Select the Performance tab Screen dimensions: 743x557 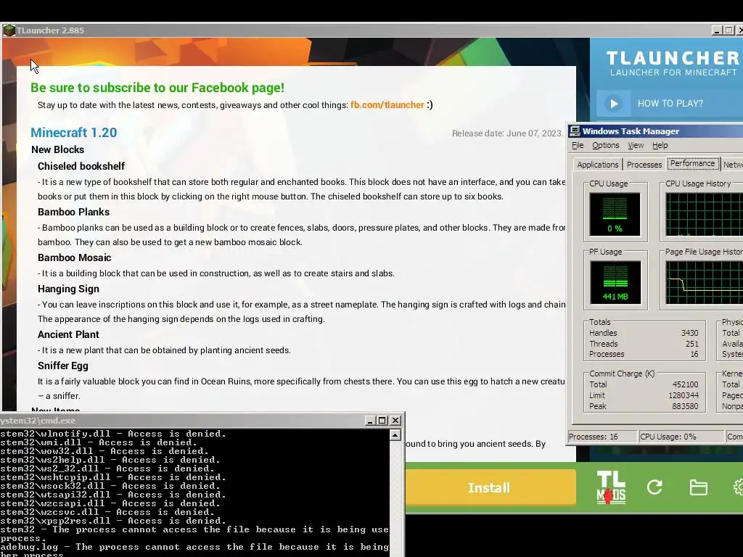coord(693,163)
